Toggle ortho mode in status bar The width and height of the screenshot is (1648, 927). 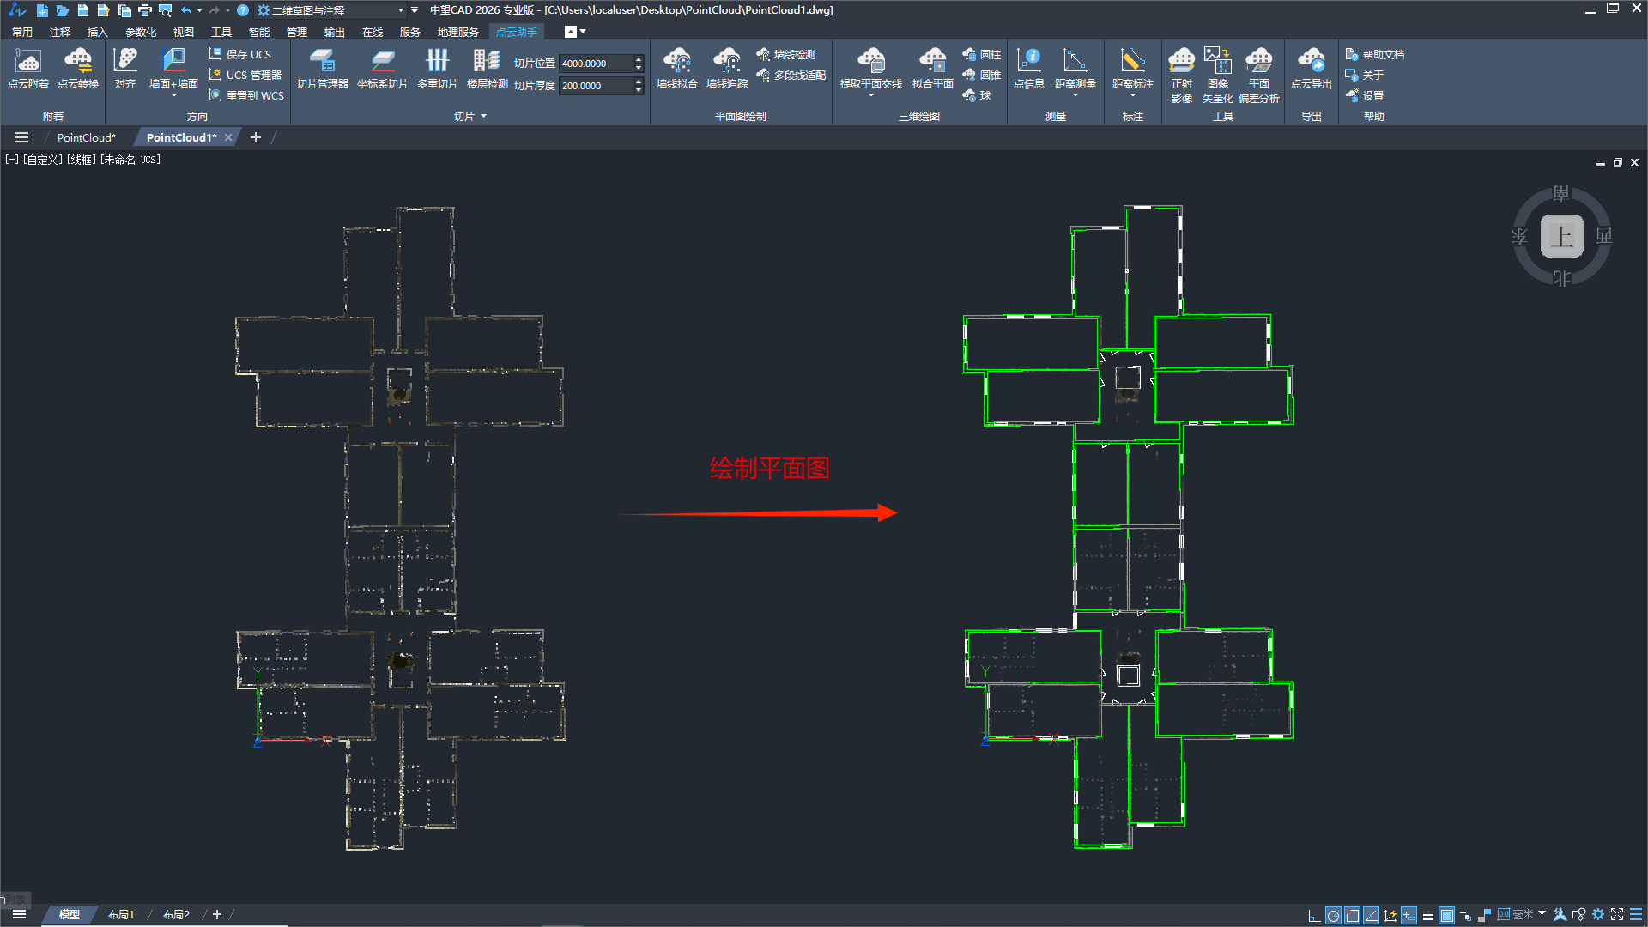1314,915
